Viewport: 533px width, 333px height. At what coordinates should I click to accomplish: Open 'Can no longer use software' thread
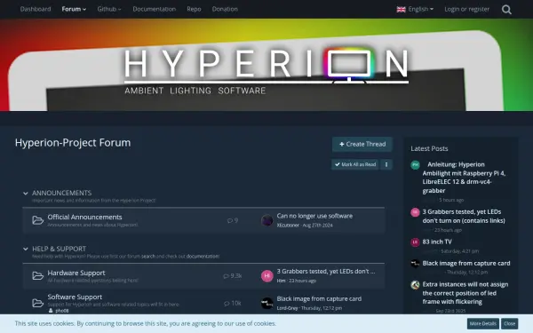(314, 216)
